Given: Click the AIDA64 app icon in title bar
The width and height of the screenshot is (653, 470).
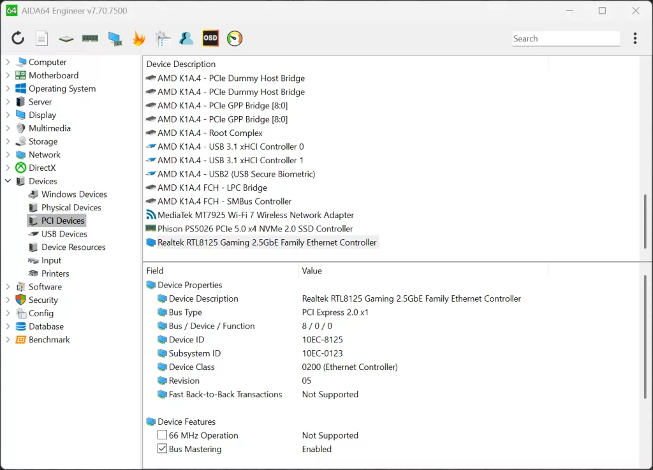Looking at the screenshot, I should pyautogui.click(x=11, y=10).
